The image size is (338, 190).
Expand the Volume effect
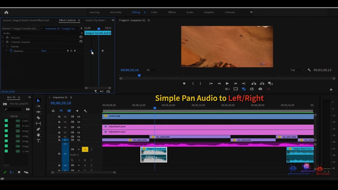click(3, 37)
